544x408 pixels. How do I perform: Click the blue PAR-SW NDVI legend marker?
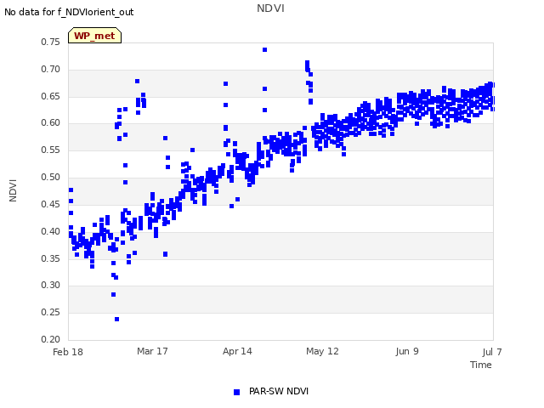[236, 392]
